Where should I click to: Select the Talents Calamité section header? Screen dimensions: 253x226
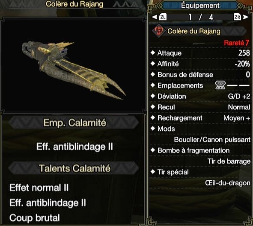click(x=74, y=168)
